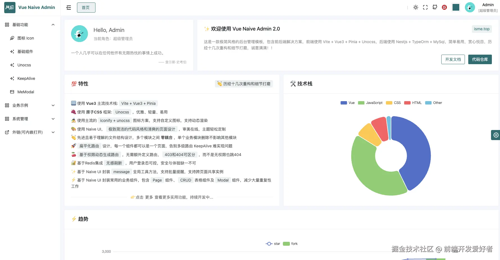Click the ME logo icon

(10, 8)
